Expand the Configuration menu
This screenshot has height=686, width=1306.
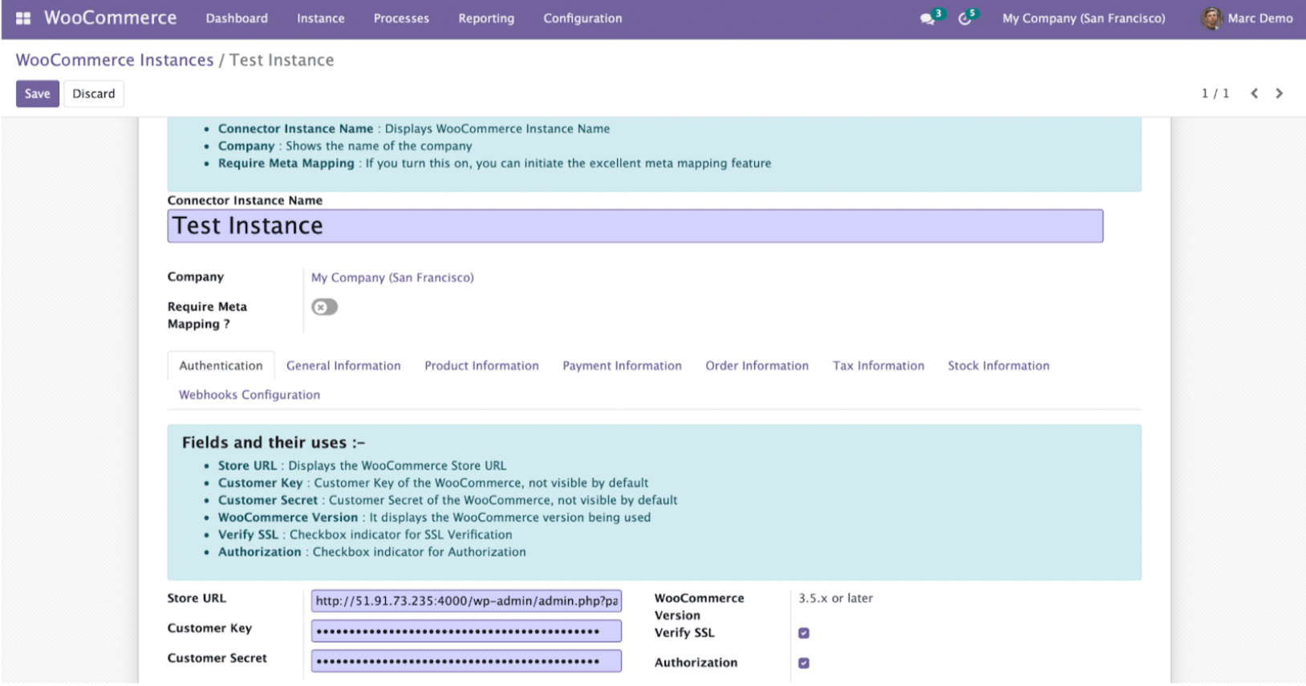(582, 18)
